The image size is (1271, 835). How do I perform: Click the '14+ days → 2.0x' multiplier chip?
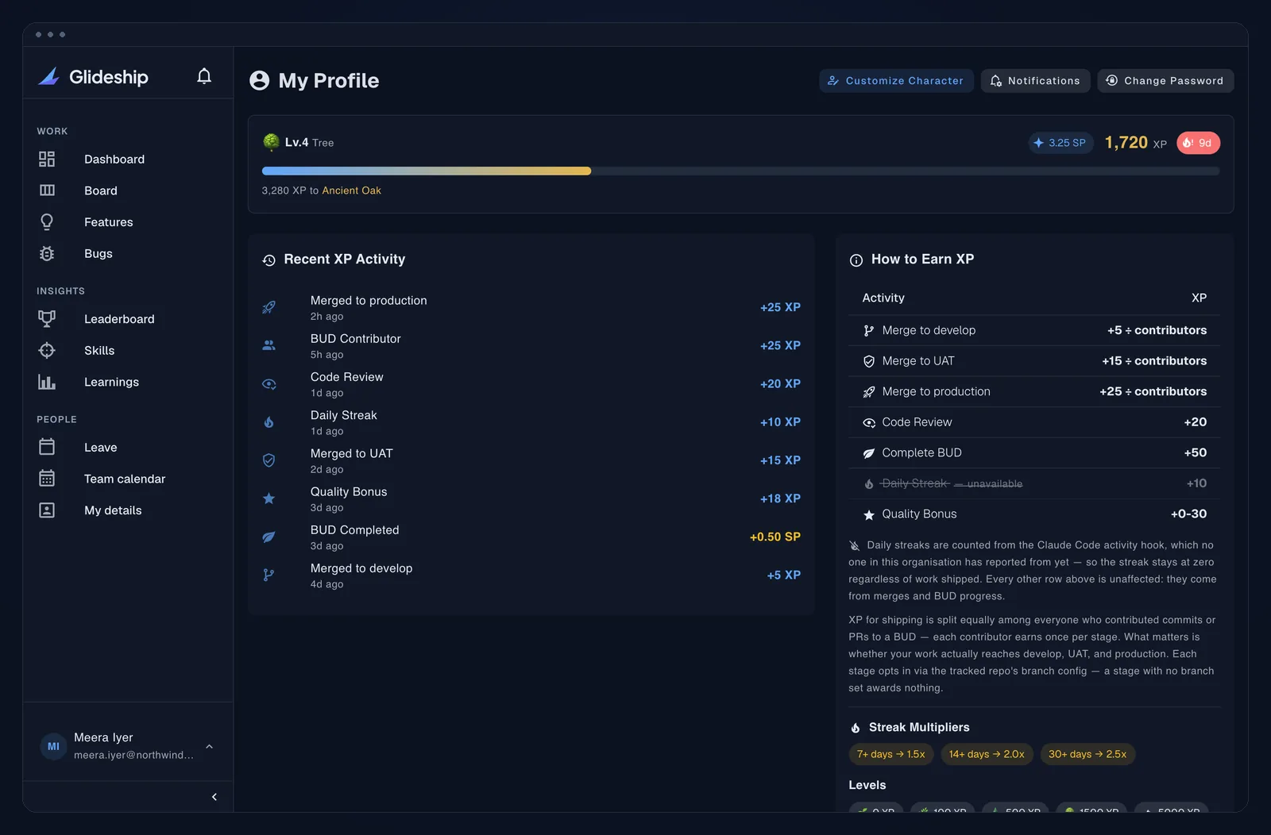(x=987, y=754)
